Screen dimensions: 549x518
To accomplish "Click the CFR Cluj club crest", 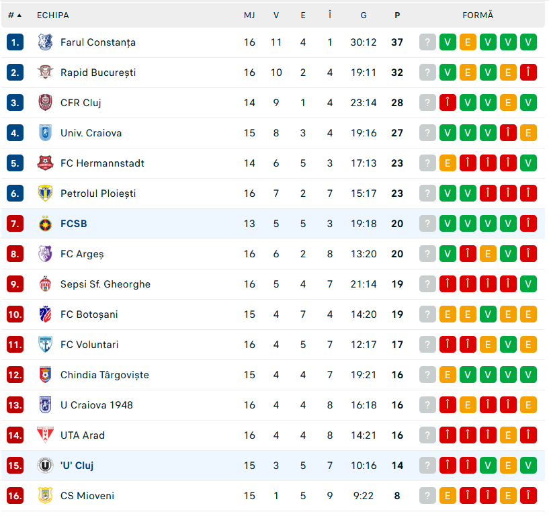I will [45, 103].
